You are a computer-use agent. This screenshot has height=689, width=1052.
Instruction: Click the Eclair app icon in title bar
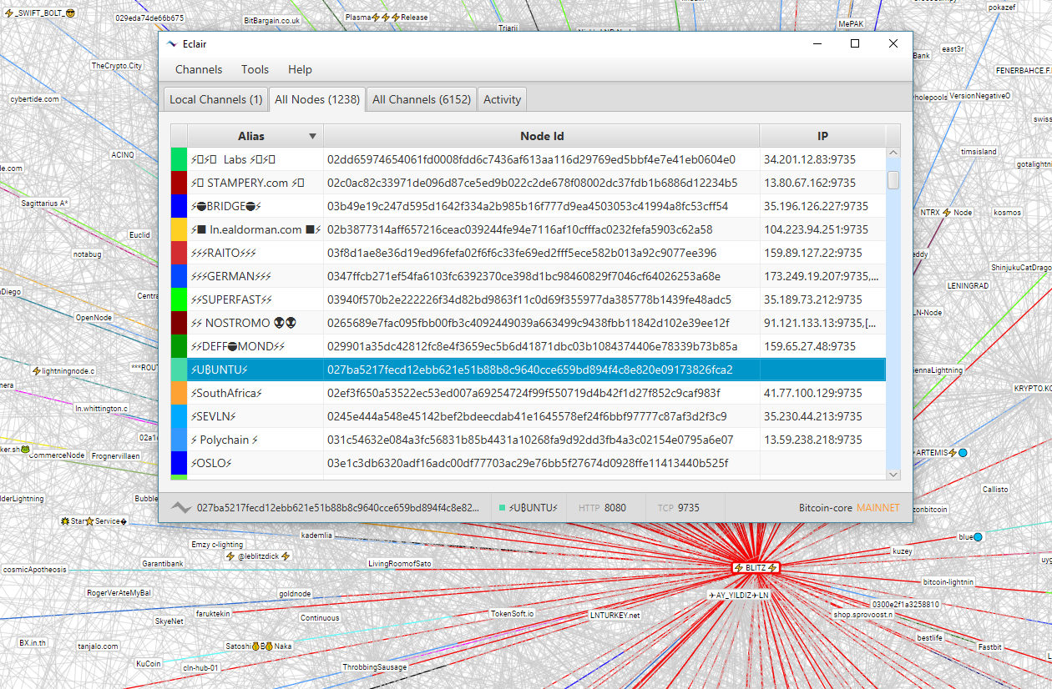(x=172, y=44)
